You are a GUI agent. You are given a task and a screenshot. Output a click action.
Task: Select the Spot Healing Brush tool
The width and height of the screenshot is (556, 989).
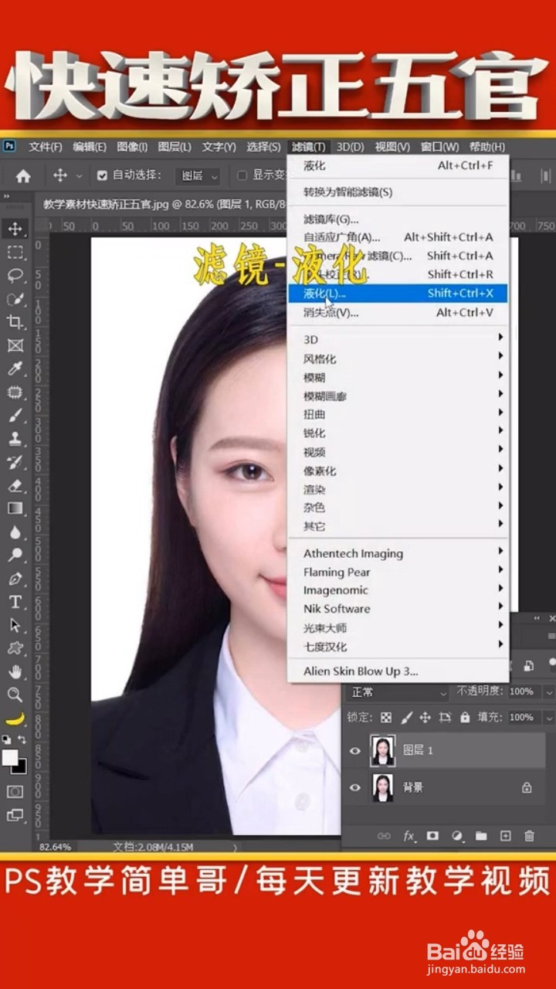coord(15,393)
